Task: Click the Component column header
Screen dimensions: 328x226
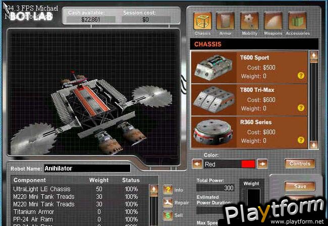Action: pos(30,180)
